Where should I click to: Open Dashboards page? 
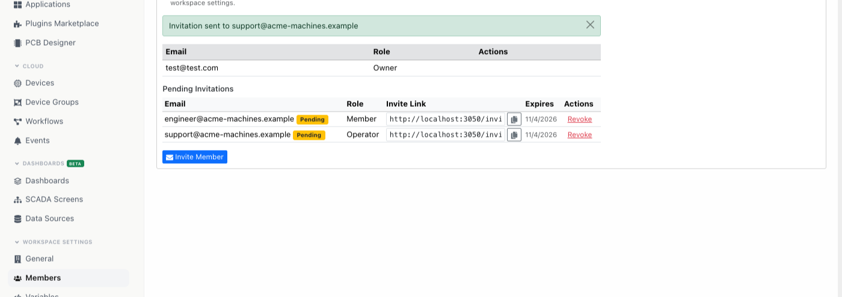47,181
